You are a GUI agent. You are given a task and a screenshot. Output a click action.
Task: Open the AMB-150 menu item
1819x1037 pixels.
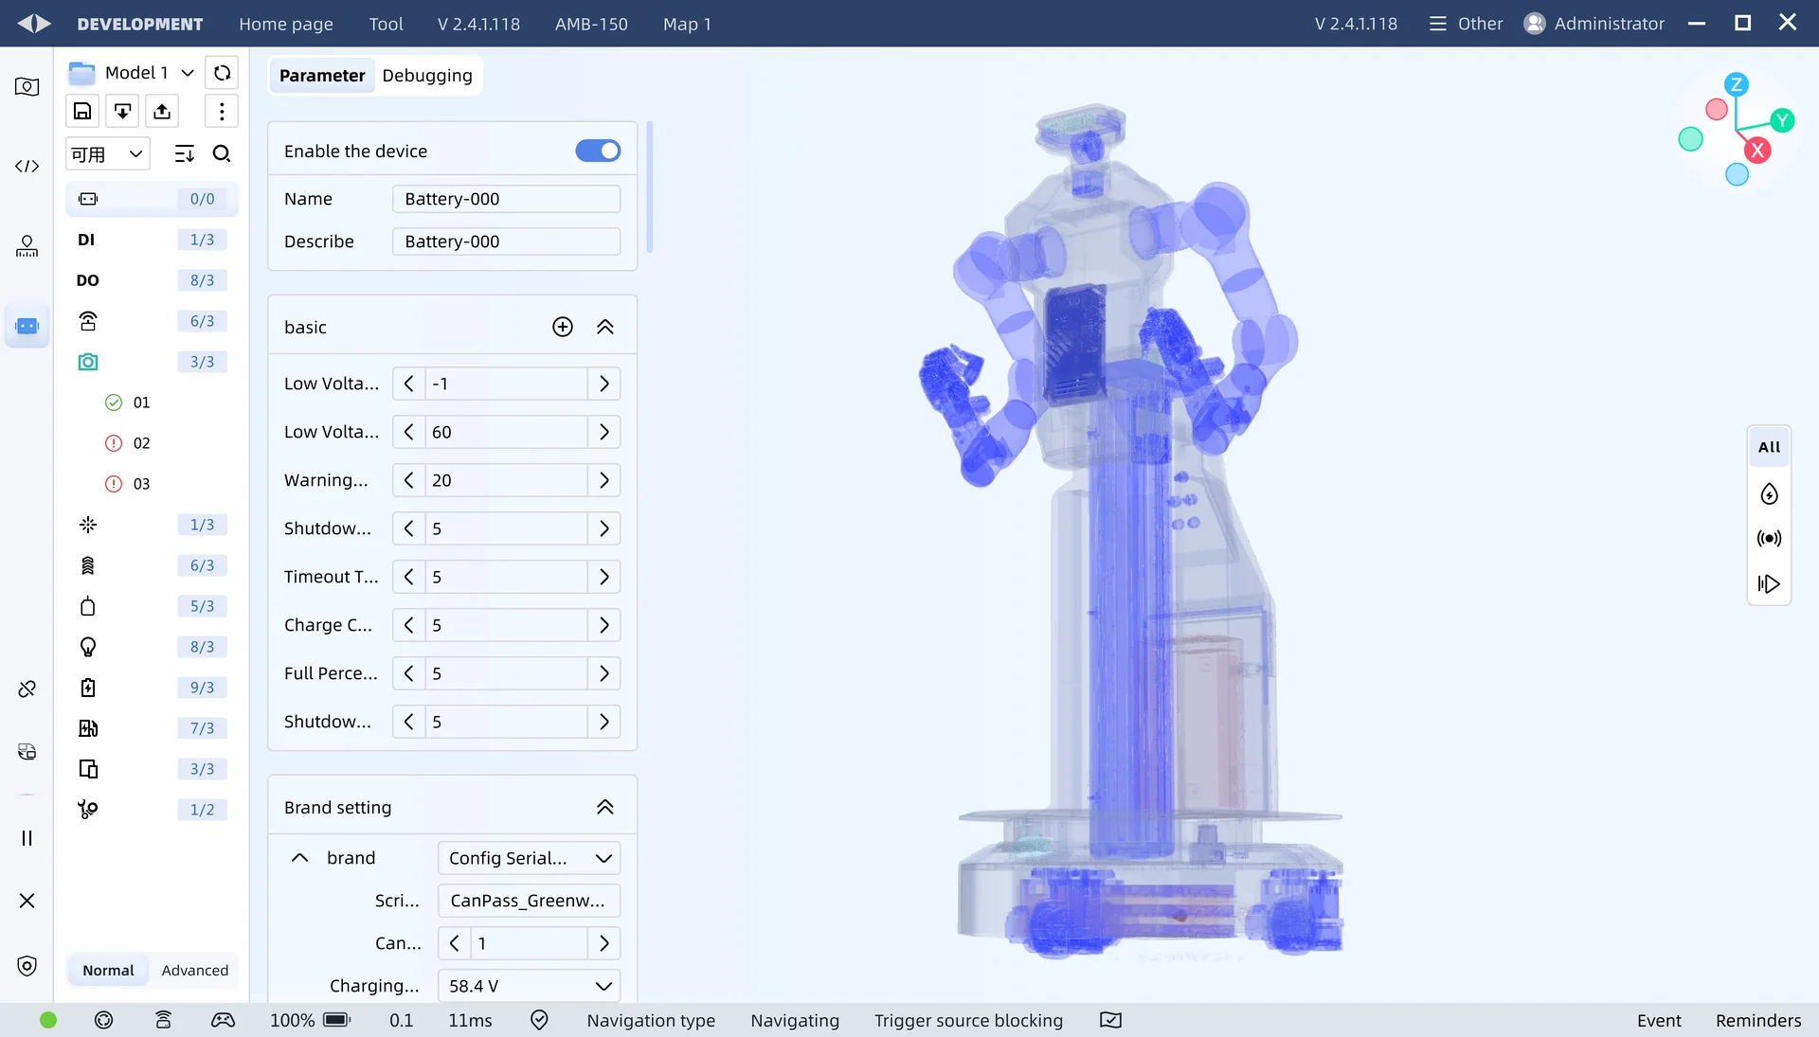coord(591,24)
